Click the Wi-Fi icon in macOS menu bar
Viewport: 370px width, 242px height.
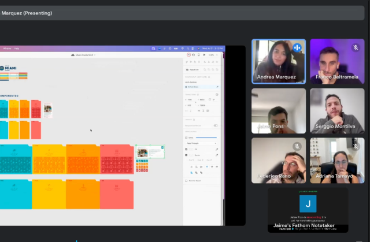click(183, 49)
